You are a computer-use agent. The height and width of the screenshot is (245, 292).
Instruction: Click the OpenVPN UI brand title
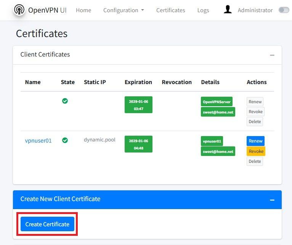(x=47, y=10)
